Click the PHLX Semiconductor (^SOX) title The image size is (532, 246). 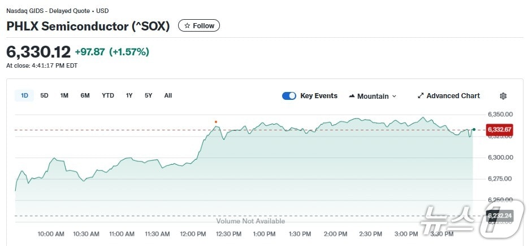pos(88,26)
